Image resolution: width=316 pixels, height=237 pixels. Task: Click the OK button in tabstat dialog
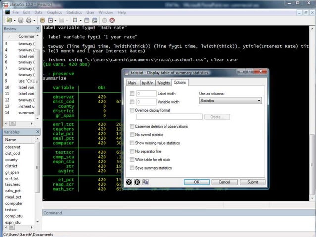coord(197,182)
